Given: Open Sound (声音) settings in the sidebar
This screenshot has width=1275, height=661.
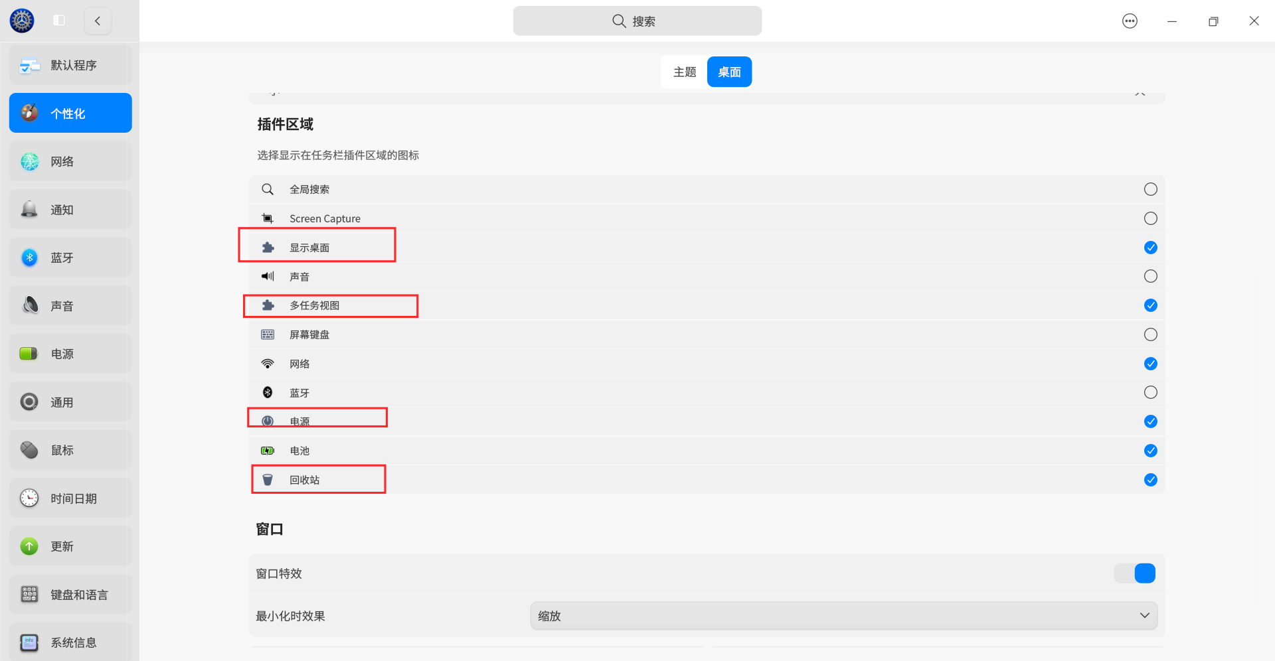Looking at the screenshot, I should [x=70, y=305].
